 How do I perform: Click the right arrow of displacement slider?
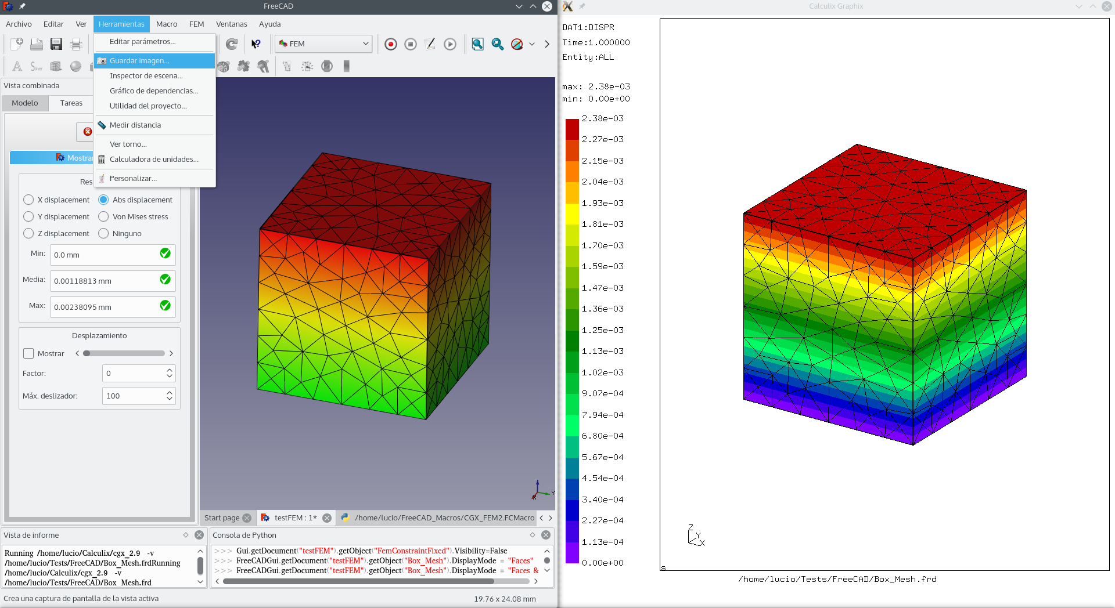point(171,353)
